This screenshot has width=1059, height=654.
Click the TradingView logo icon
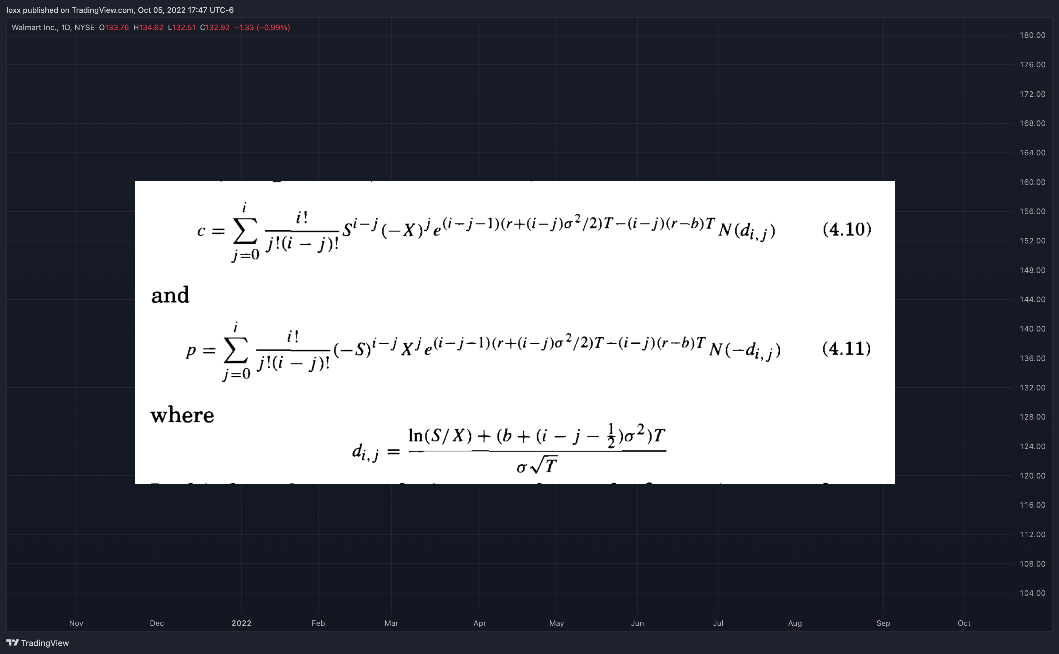coord(12,642)
